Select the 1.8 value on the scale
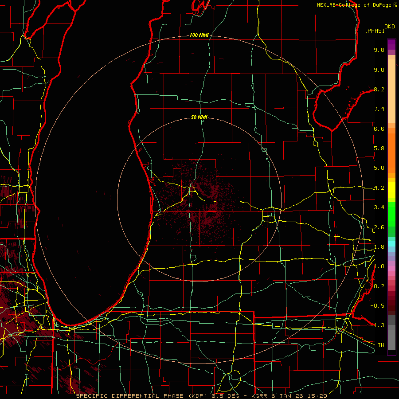Screen dimensions: 399x399 click(379, 247)
